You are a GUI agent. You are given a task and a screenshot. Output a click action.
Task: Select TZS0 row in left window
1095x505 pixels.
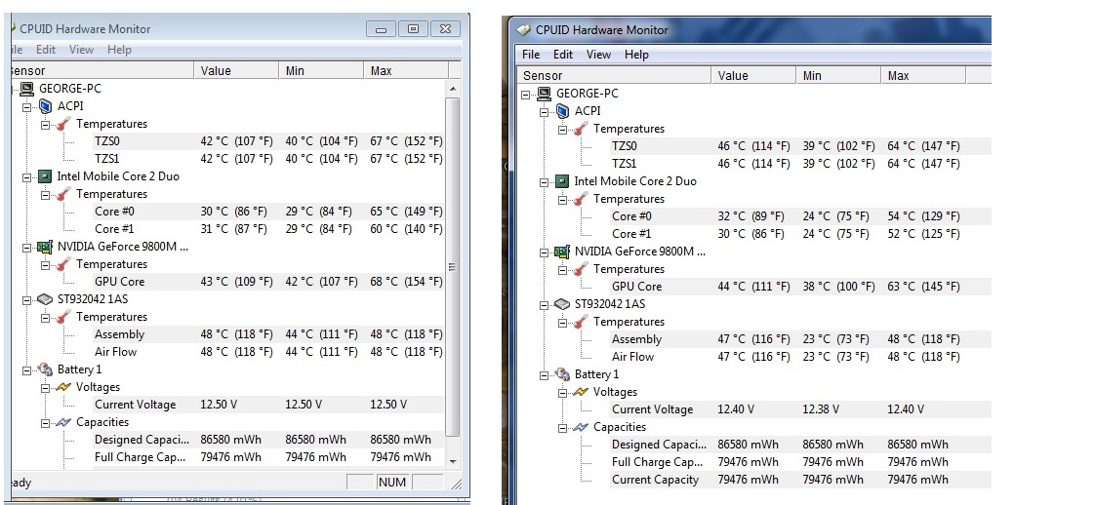coord(268,141)
